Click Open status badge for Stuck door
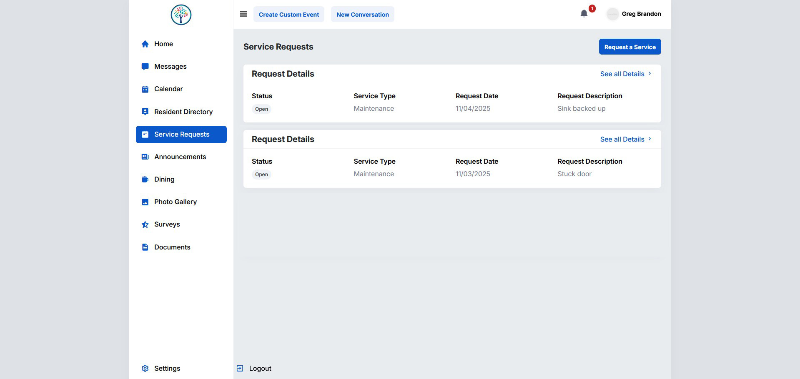Screen dimensions: 800x379 pos(261,175)
